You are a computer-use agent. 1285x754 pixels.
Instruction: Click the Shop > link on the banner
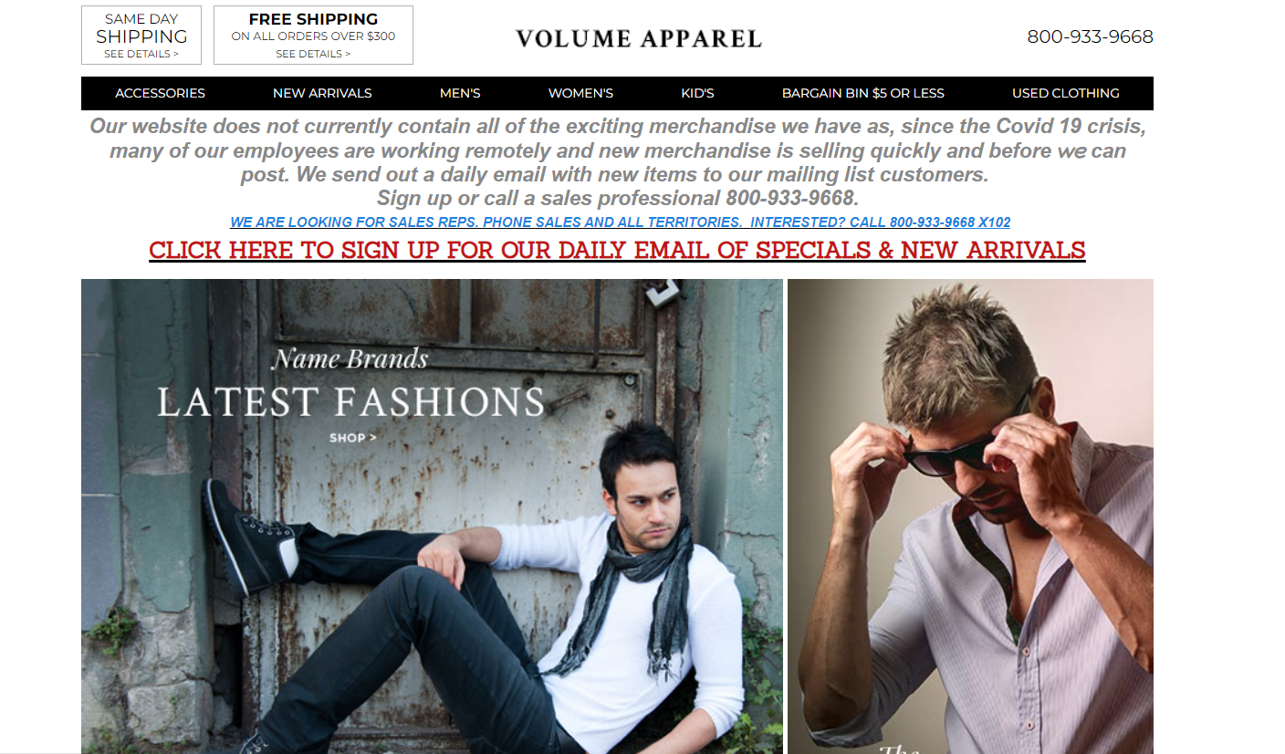[353, 438]
